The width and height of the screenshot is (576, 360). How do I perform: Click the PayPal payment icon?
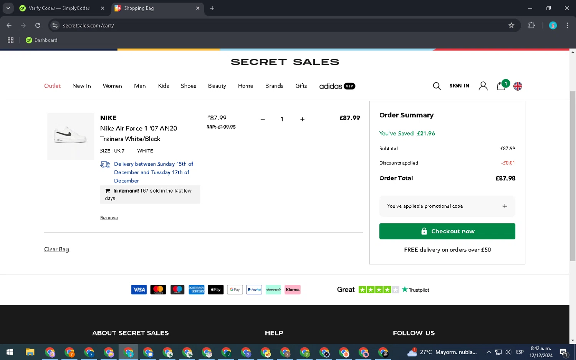click(x=254, y=290)
